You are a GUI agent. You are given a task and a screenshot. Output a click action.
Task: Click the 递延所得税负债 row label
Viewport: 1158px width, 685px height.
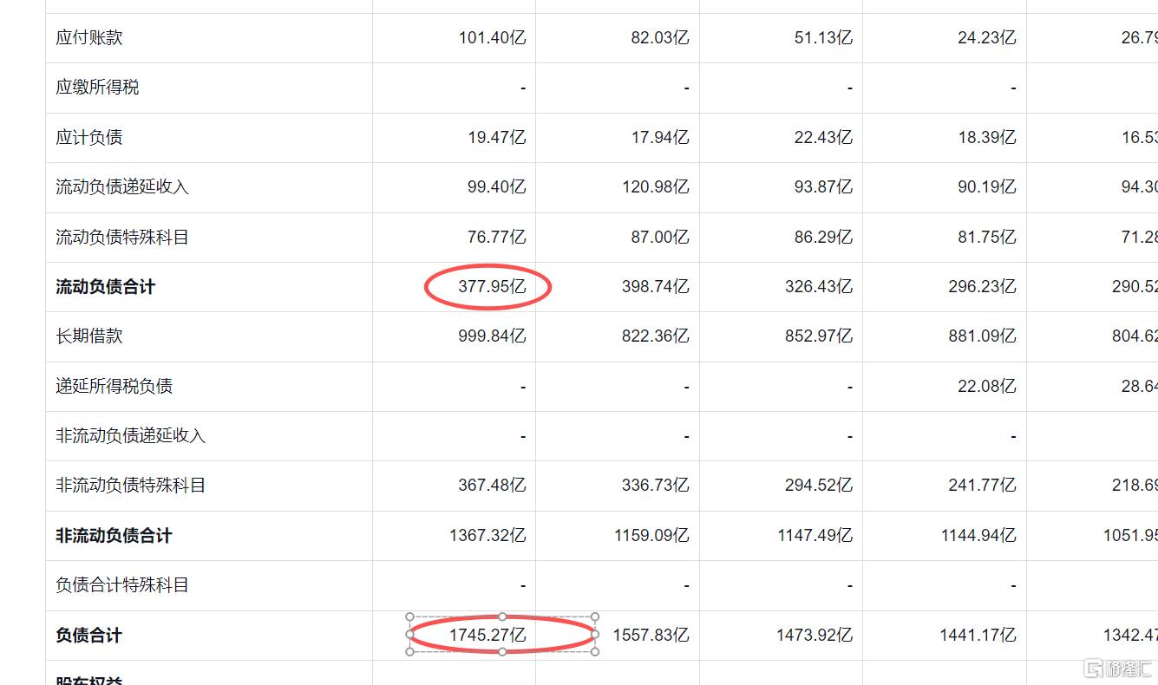click(x=114, y=386)
